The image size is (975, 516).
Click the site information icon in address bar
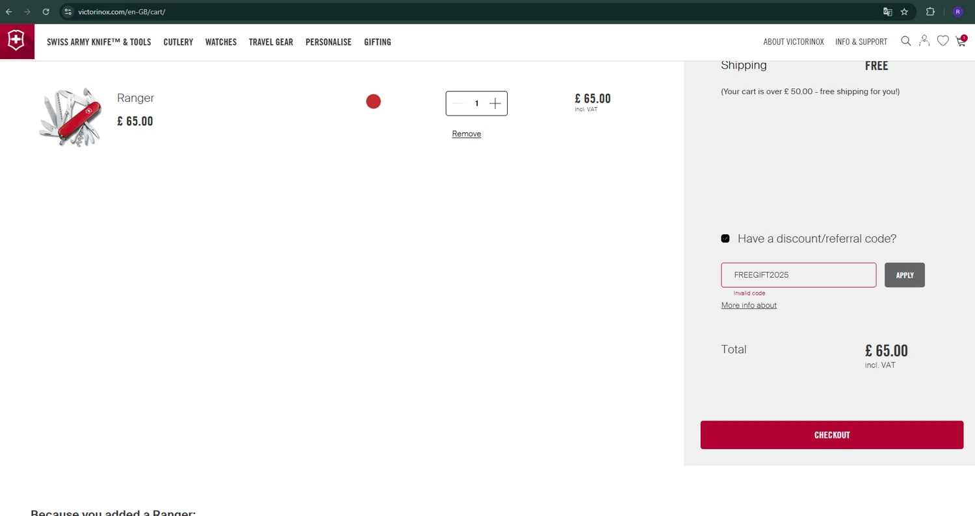coord(68,12)
